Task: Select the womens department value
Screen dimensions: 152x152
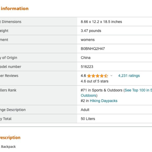Action: (x=88, y=40)
